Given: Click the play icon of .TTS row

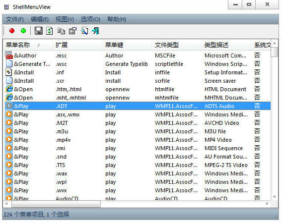Looking at the screenshot, I should click(9, 165).
